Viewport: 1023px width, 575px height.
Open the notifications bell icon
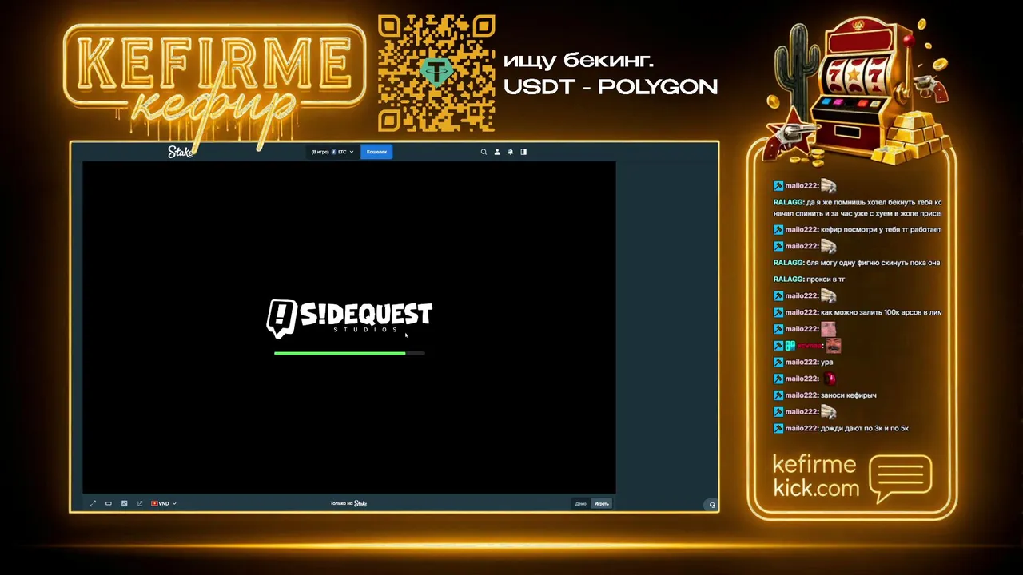[x=511, y=152]
